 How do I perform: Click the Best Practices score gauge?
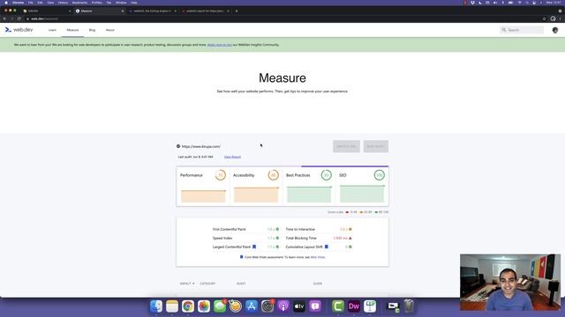click(326, 175)
